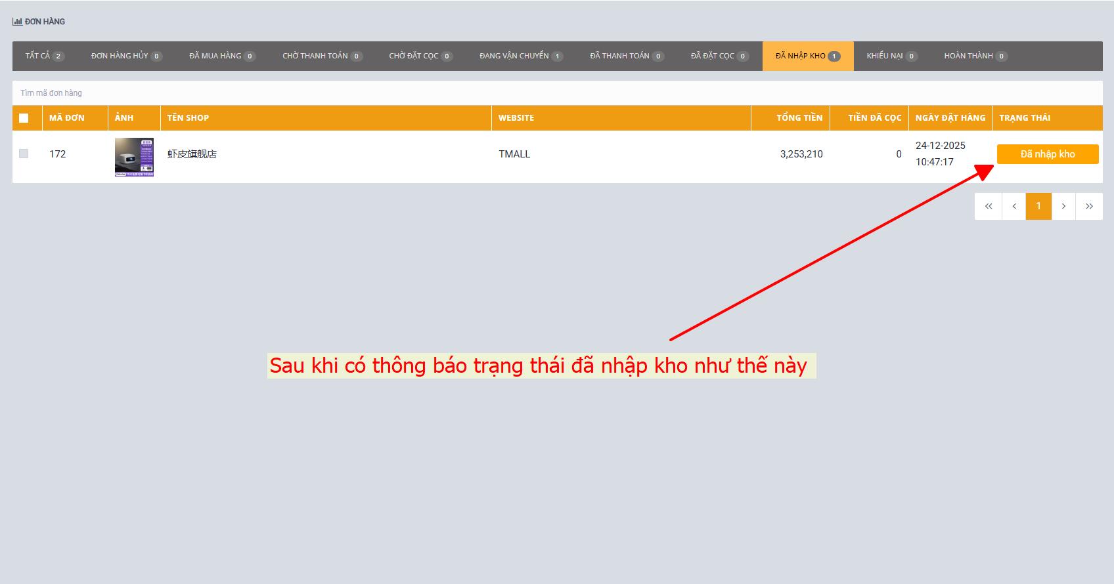Open the product thumbnail of order 172

click(x=134, y=157)
